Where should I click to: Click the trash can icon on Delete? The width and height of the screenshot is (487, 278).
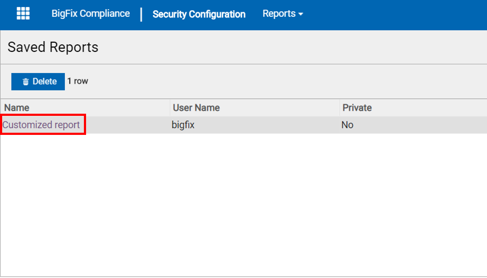pyautogui.click(x=26, y=82)
